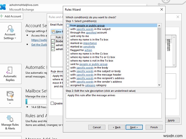Check 'with specific words in the message header'
Viewport: 186px width, 139px height.
tap(68, 75)
